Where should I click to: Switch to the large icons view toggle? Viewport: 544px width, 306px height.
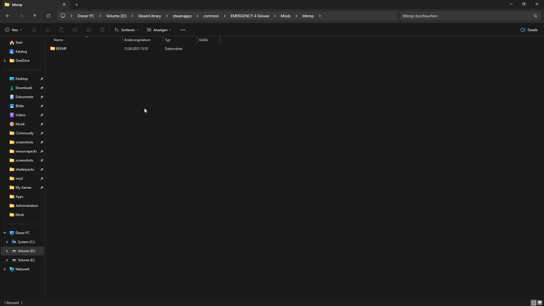tap(540, 303)
